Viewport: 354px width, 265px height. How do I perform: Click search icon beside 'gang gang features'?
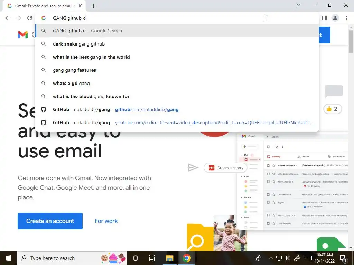coord(44,70)
